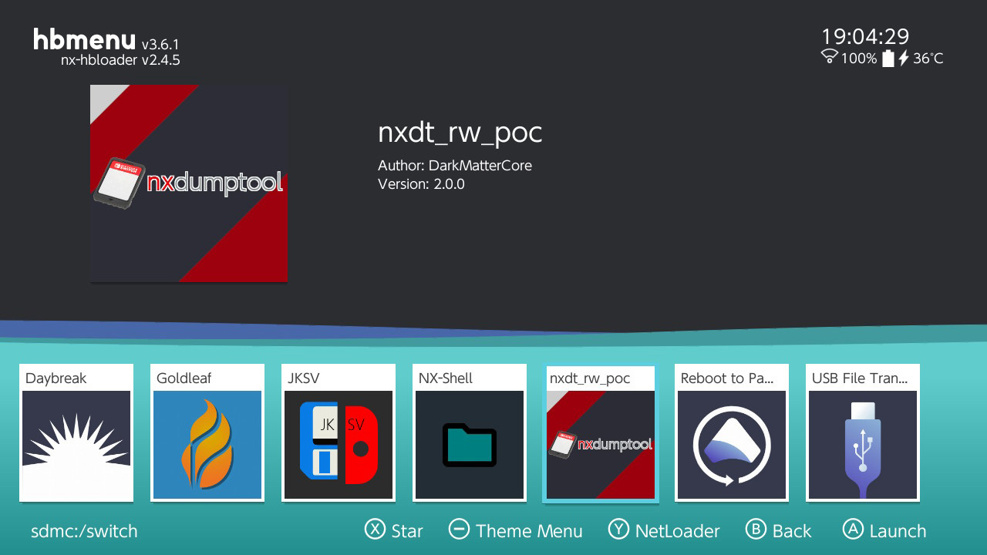Click the USB File Tran... tile label
987x555 pixels.
coord(860,378)
